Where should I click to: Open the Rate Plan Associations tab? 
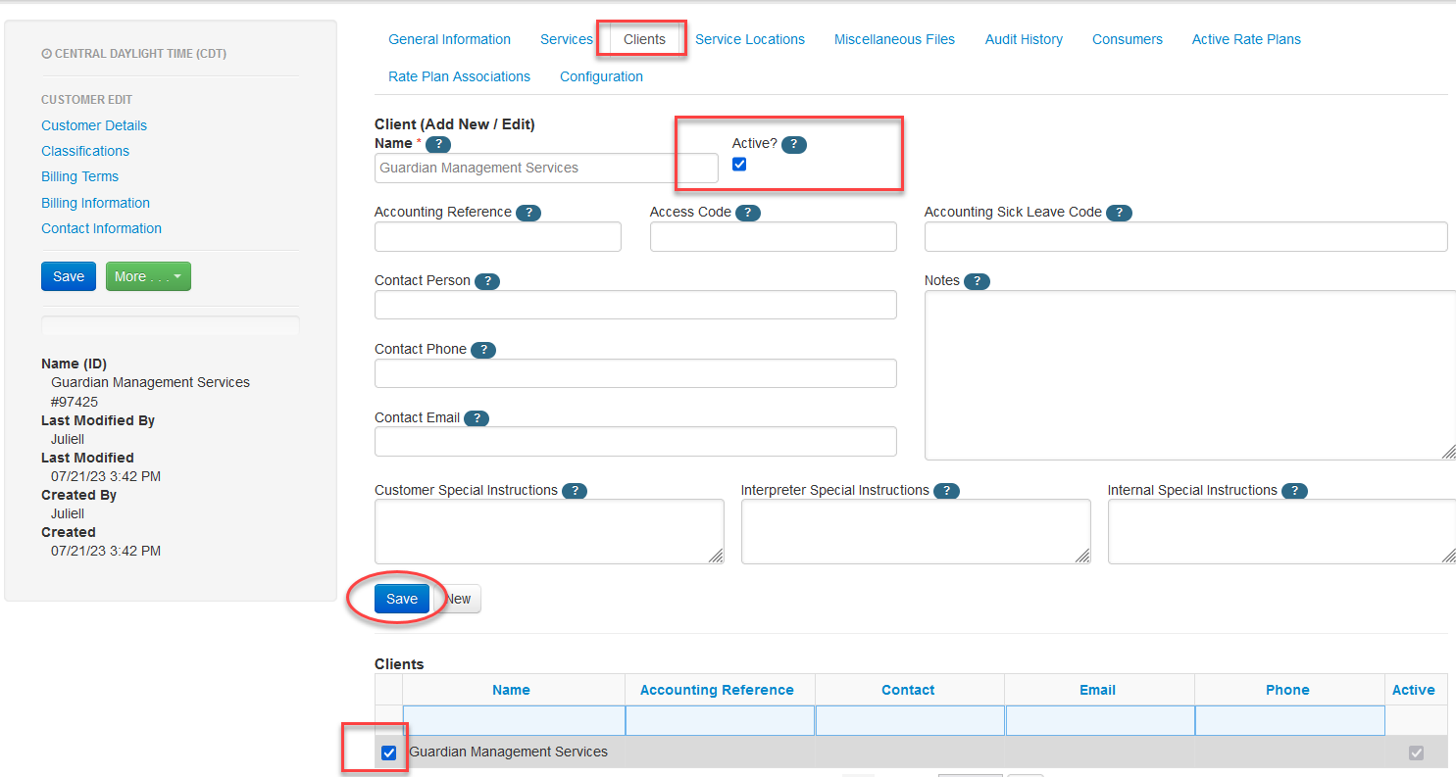459,76
